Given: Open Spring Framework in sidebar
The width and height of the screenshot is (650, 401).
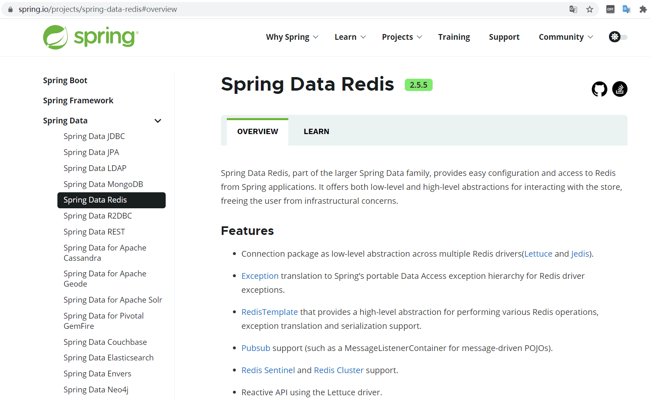Looking at the screenshot, I should tap(78, 100).
